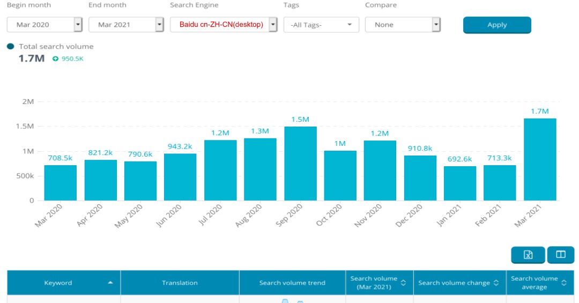Image resolution: width=579 pixels, height=303 pixels.
Task: Sort by Search volume average
Action: click(x=563, y=283)
